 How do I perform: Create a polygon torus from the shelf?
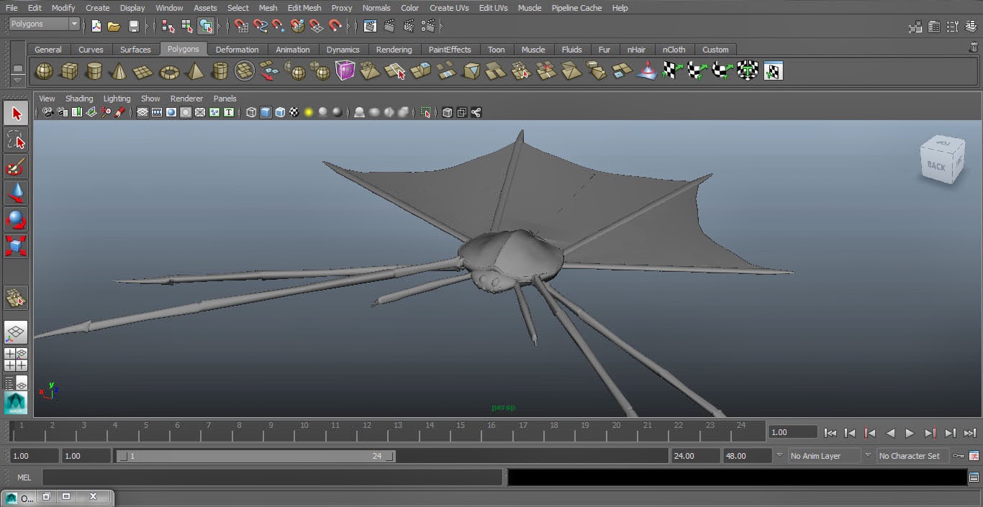(x=169, y=72)
